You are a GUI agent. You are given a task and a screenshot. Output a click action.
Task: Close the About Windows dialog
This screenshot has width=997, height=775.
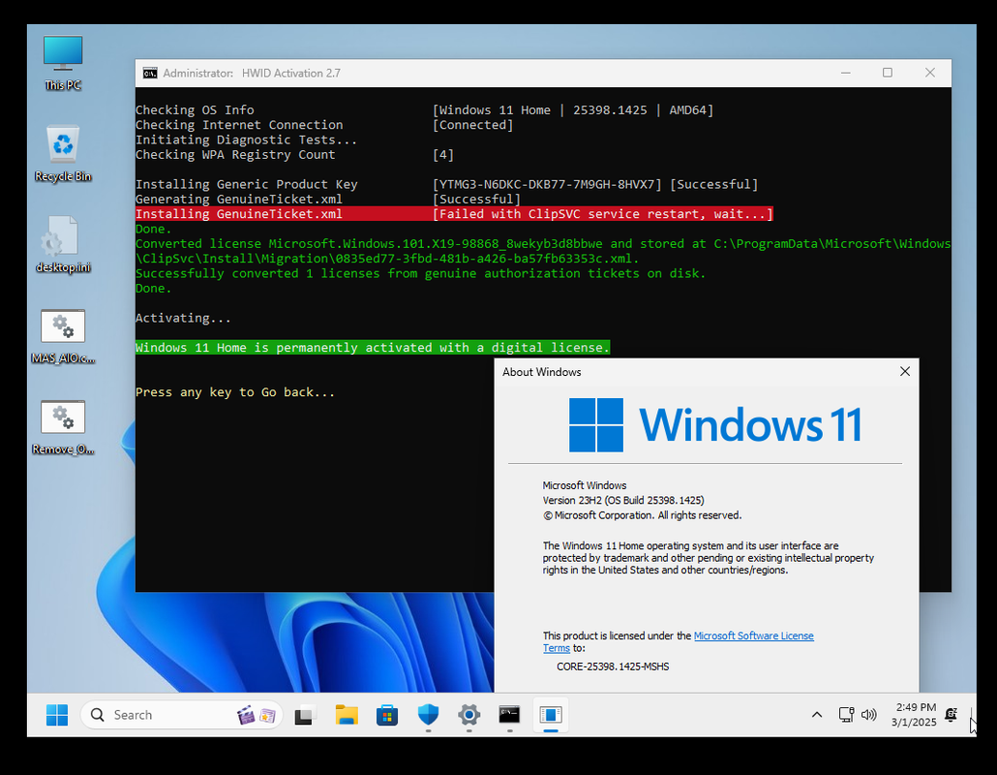coord(905,372)
